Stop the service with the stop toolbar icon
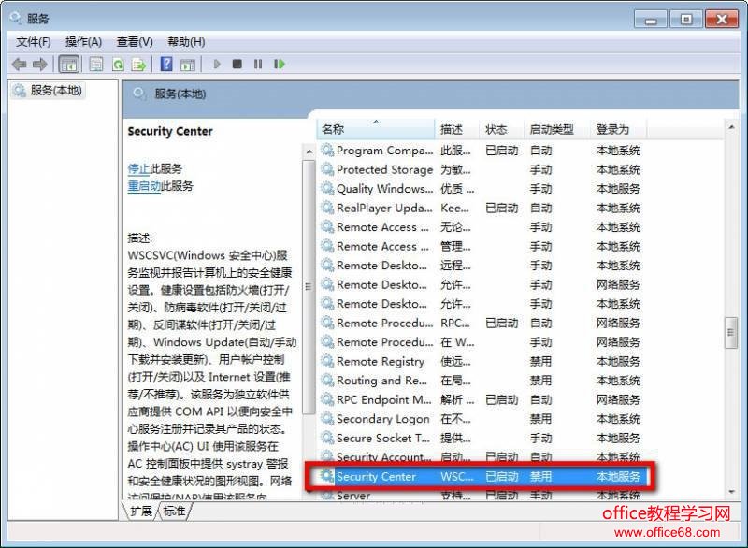Image resolution: width=748 pixels, height=548 pixels. click(236, 64)
